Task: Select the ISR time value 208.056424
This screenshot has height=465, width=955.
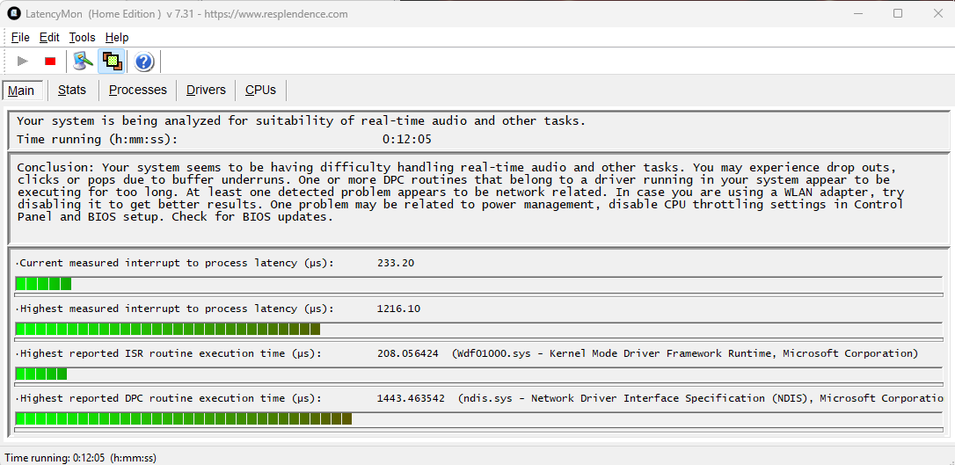Action: (x=407, y=353)
